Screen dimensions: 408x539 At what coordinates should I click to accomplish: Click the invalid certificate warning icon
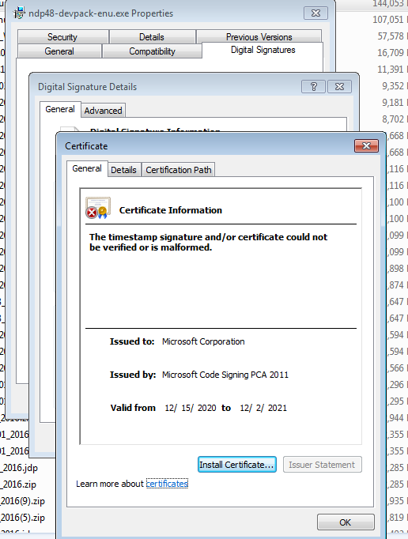(x=98, y=208)
